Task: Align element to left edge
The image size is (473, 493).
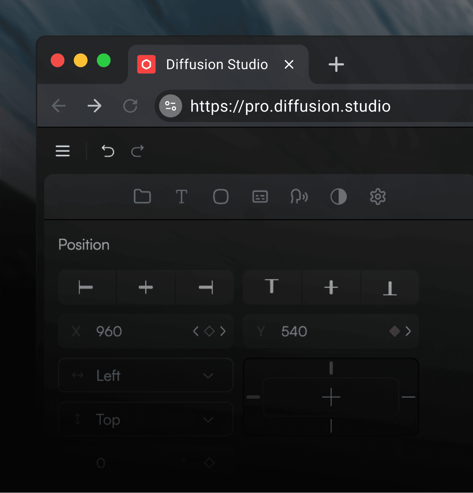Action: (87, 287)
